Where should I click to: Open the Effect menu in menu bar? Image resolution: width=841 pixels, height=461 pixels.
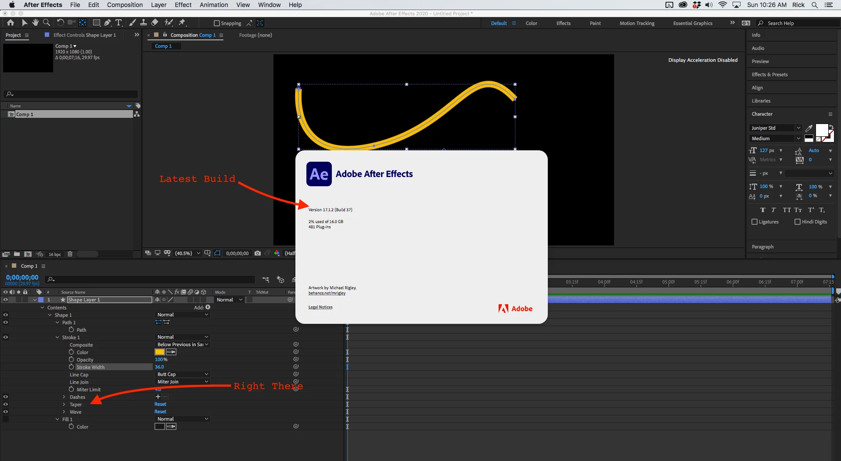coord(183,5)
